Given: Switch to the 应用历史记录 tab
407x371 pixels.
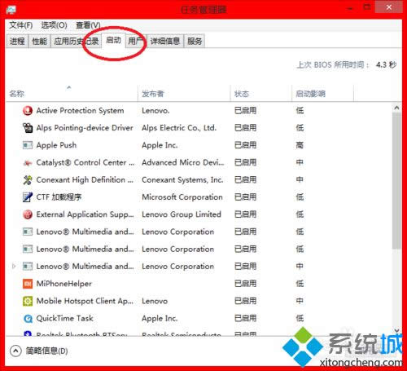Looking at the screenshot, I should pos(76,42).
